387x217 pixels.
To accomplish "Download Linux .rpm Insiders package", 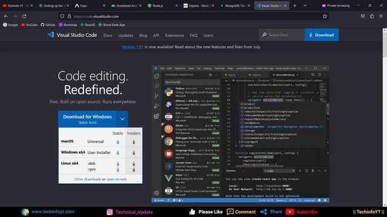I will [134, 169].
